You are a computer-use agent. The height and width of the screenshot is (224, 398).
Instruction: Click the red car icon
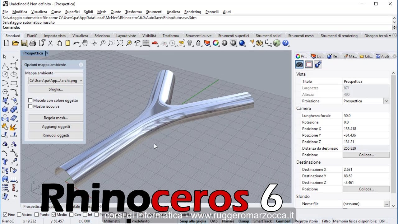[155, 43]
